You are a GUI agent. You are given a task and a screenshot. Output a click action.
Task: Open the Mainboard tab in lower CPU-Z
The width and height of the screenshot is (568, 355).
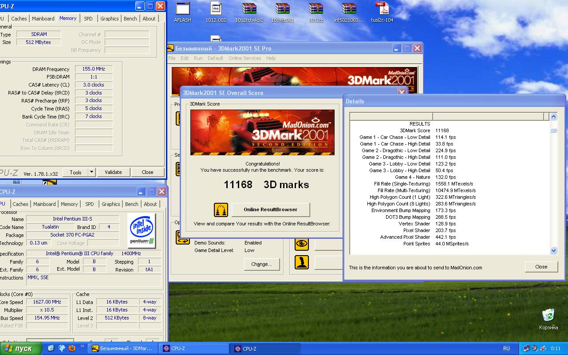[44, 204]
